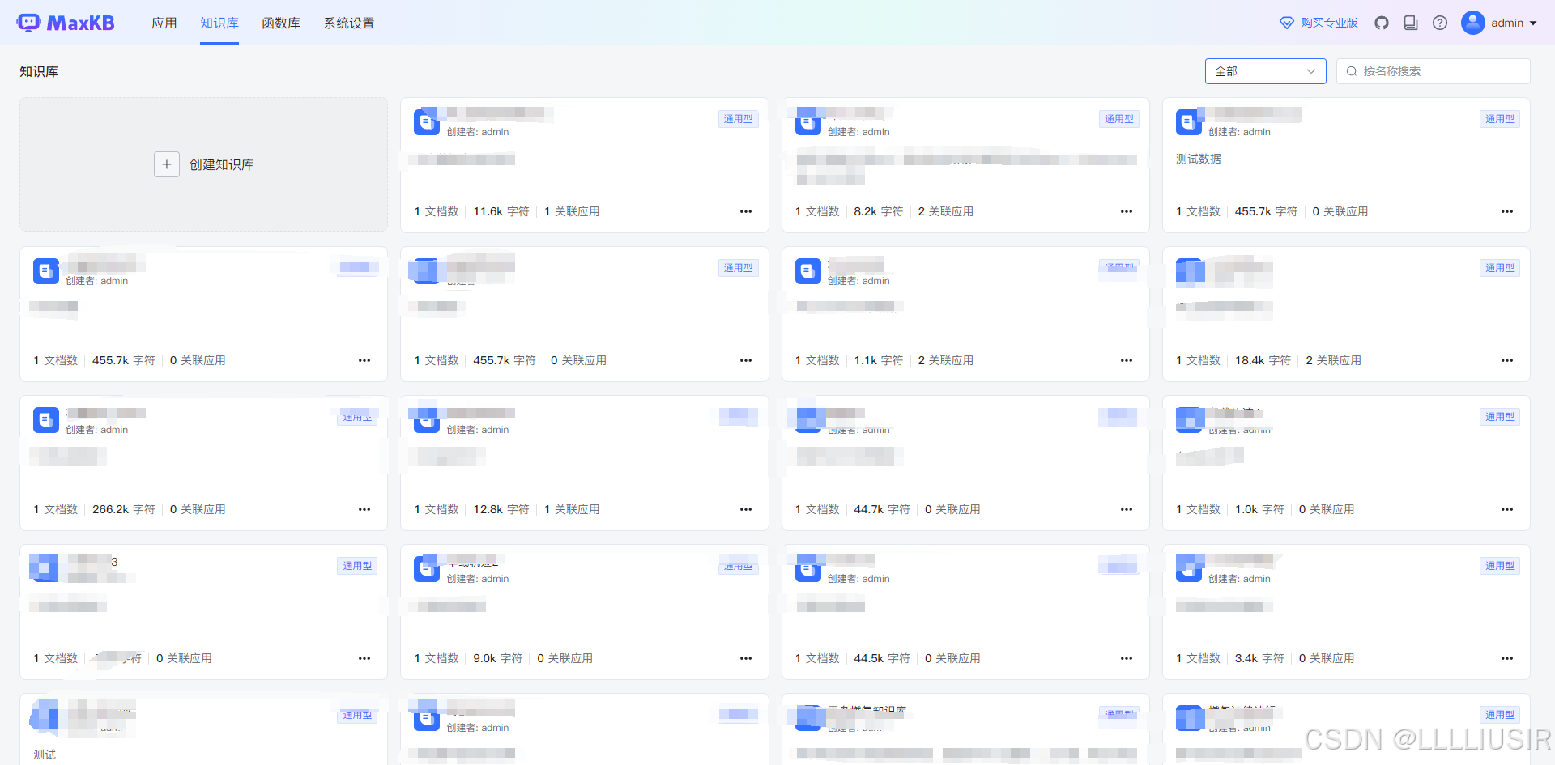
Task: Click the diamond icon for professional edition
Action: click(x=1287, y=23)
